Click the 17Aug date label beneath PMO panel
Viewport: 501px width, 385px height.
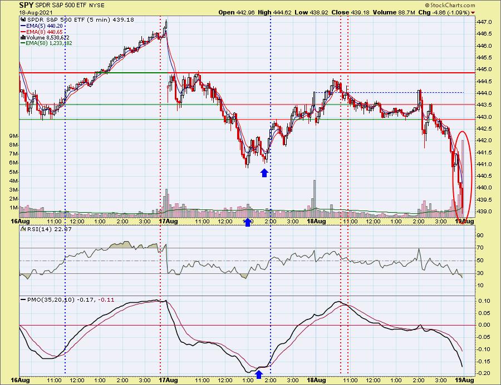pyautogui.click(x=168, y=380)
